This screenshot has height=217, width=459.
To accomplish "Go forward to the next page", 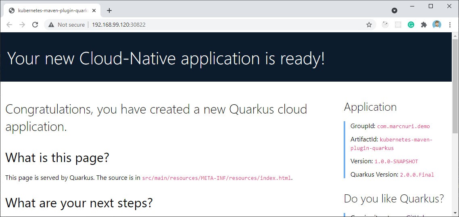I will pos(22,25).
